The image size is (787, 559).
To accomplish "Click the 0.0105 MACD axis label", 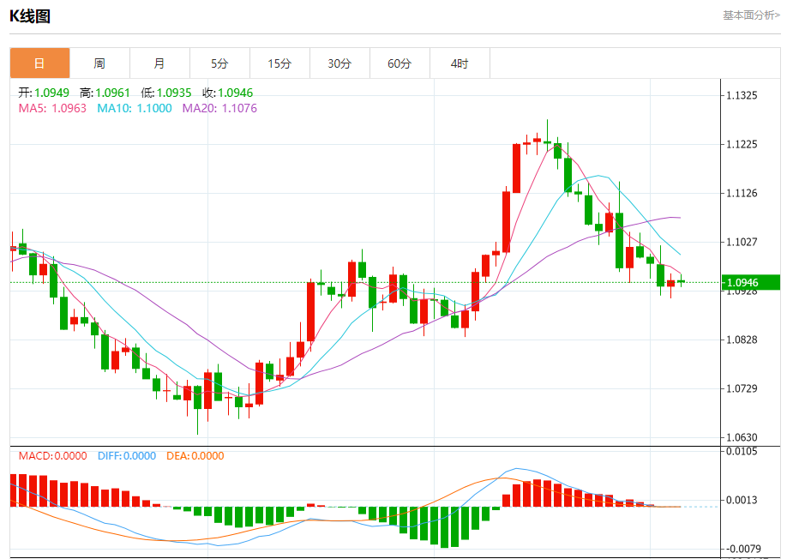I will (742, 451).
